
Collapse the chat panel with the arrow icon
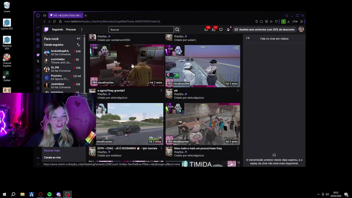[x=248, y=38]
